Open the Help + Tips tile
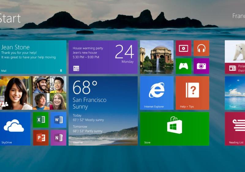The image size is (245, 172). point(192,93)
